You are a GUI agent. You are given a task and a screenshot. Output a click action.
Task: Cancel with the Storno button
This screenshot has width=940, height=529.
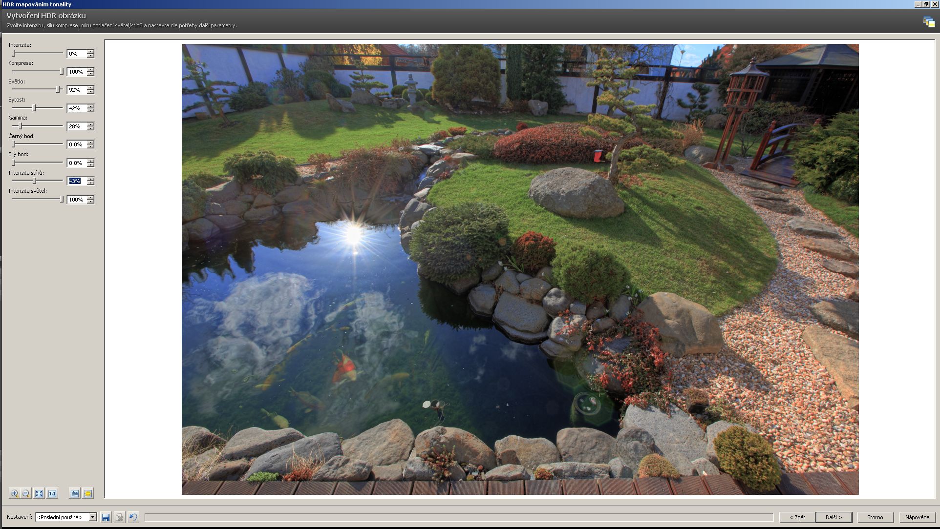click(875, 517)
